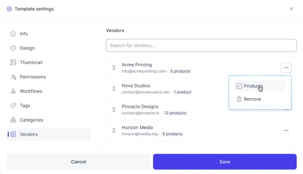This screenshot has height=174, width=303.
Task: Open the Horizon Media more options menu
Action: click(x=286, y=130)
